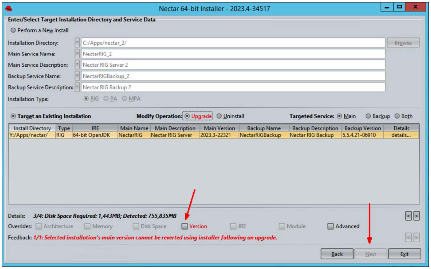The width and height of the screenshot is (431, 269).
Task: Sort by Type column header
Action: pyautogui.click(x=64, y=128)
